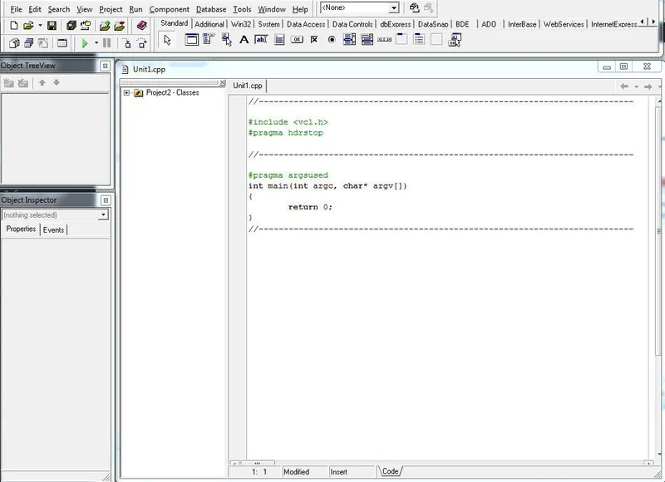Click the Save All toolbar icon
665x482 pixels.
(71, 26)
